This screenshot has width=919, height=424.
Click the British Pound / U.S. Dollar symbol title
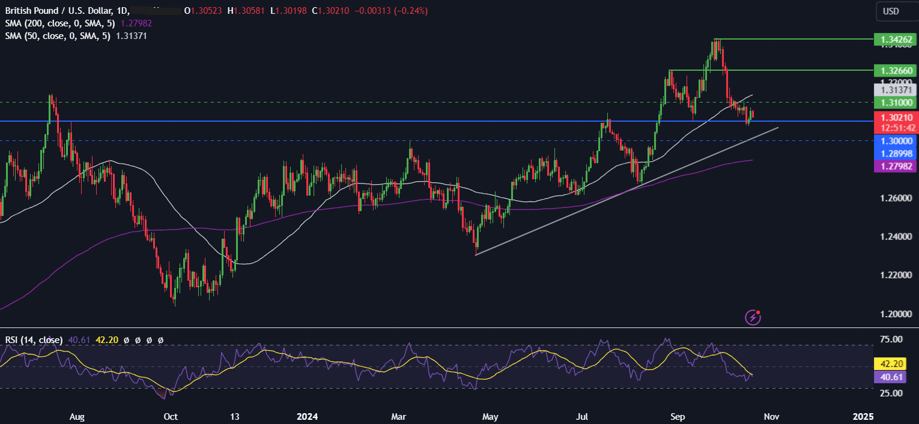click(x=58, y=11)
